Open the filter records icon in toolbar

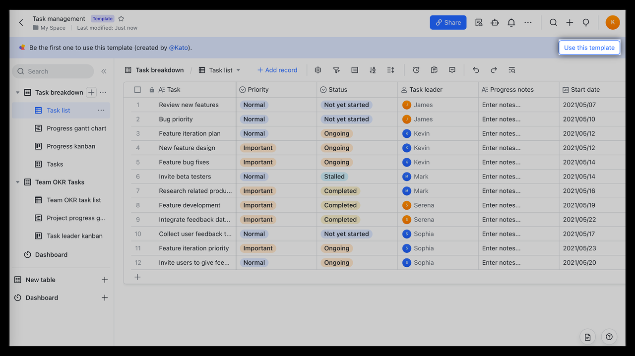click(336, 70)
